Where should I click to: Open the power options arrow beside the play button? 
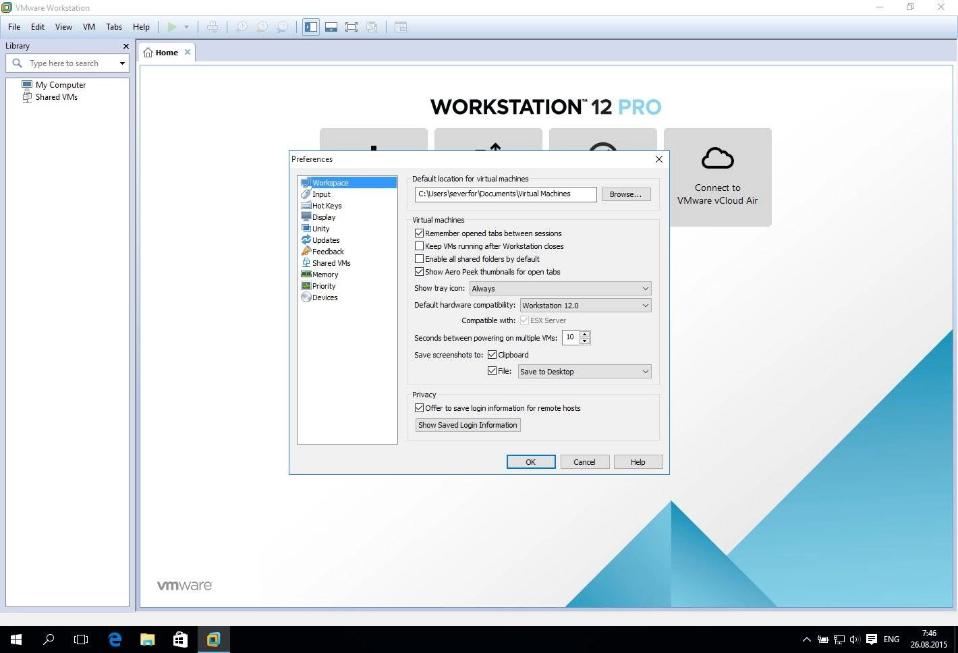[x=186, y=27]
